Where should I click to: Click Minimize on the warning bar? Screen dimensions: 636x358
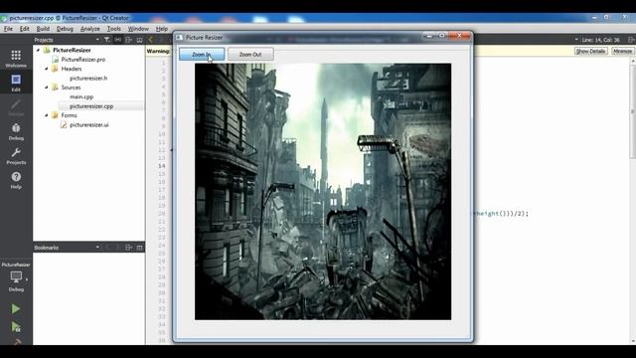(x=622, y=51)
